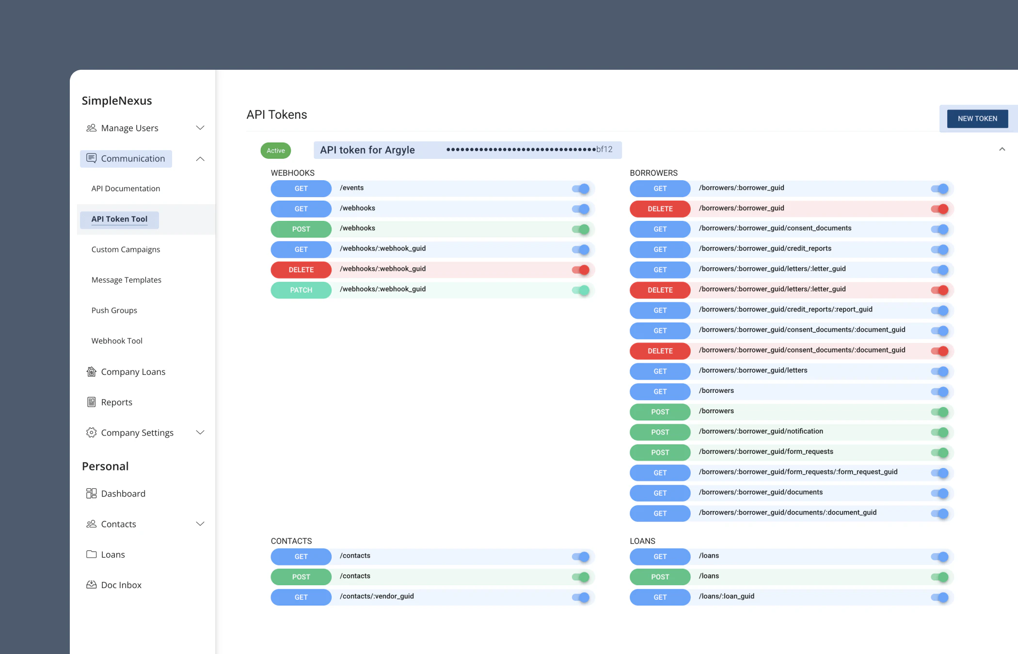Turn off DELETE /borrowers/:borrower_guid access

pyautogui.click(x=940, y=209)
